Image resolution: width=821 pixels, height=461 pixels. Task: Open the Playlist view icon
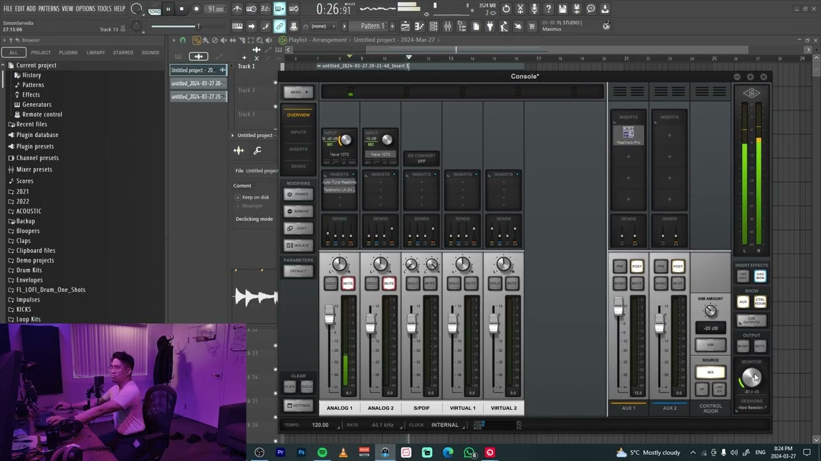coord(405,26)
